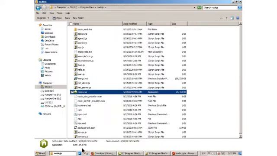Expand the view options dropdown arrow
The width and height of the screenshot is (277, 156).
tap(227, 18)
